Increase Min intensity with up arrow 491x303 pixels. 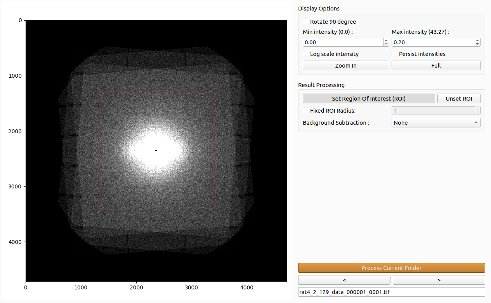coord(386,40)
